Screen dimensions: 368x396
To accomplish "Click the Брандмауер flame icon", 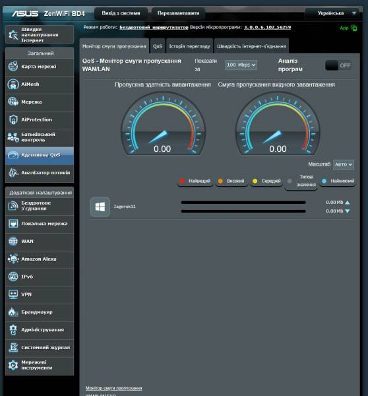I will click(x=13, y=312).
